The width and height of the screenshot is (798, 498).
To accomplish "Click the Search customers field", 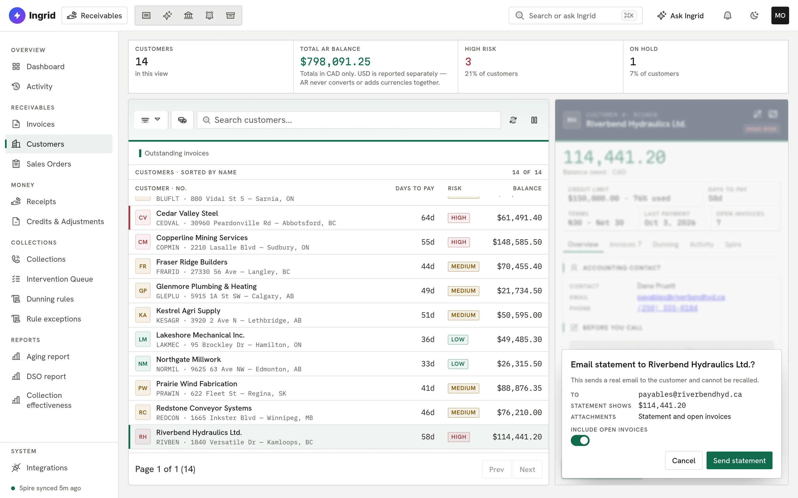I will click(x=349, y=120).
